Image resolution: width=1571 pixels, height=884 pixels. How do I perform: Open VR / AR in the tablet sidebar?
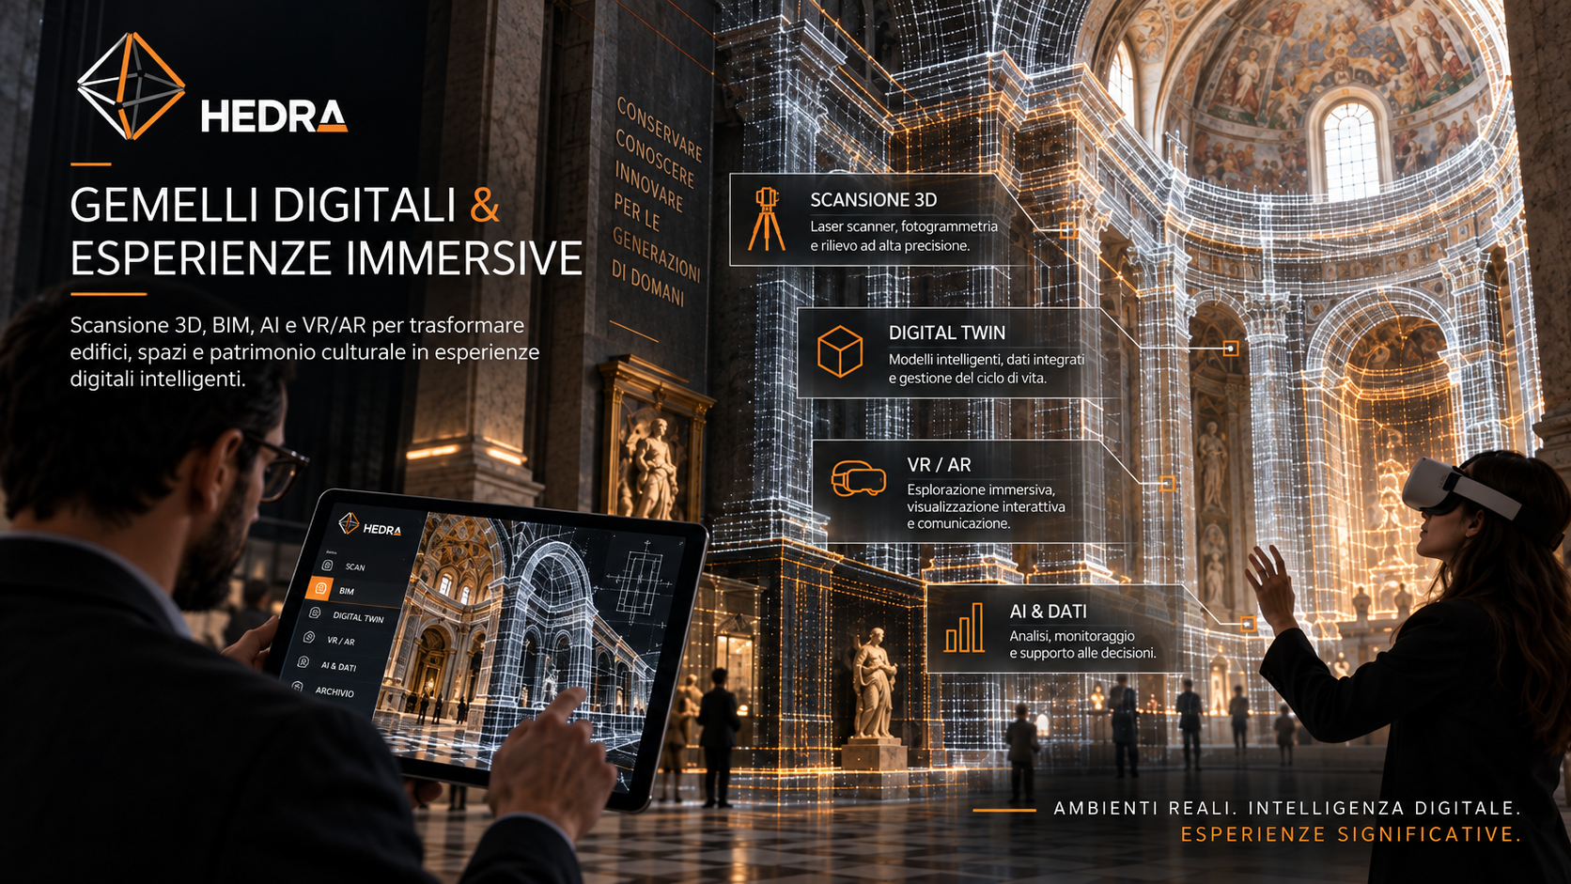pos(340,641)
